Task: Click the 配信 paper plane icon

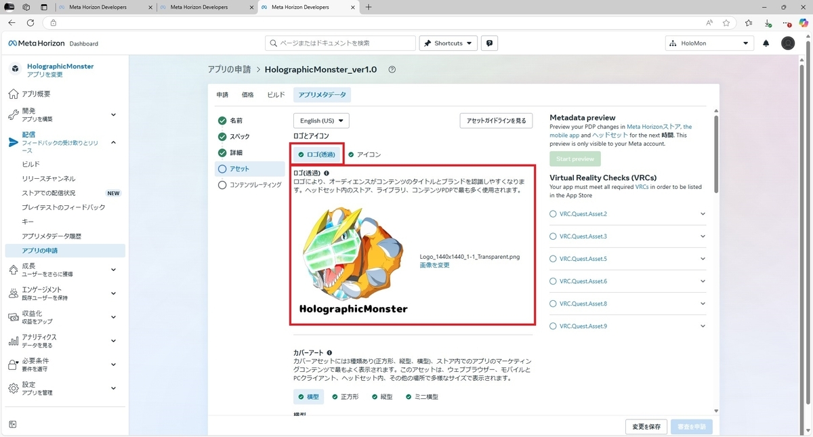Action: (x=14, y=142)
